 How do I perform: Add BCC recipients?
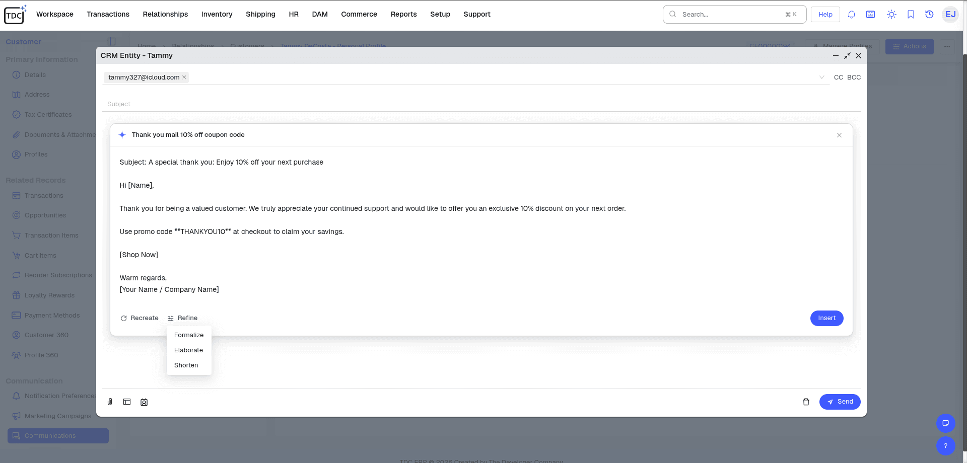click(x=854, y=78)
